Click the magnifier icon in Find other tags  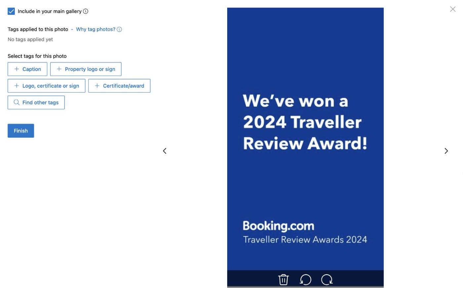[x=17, y=103]
